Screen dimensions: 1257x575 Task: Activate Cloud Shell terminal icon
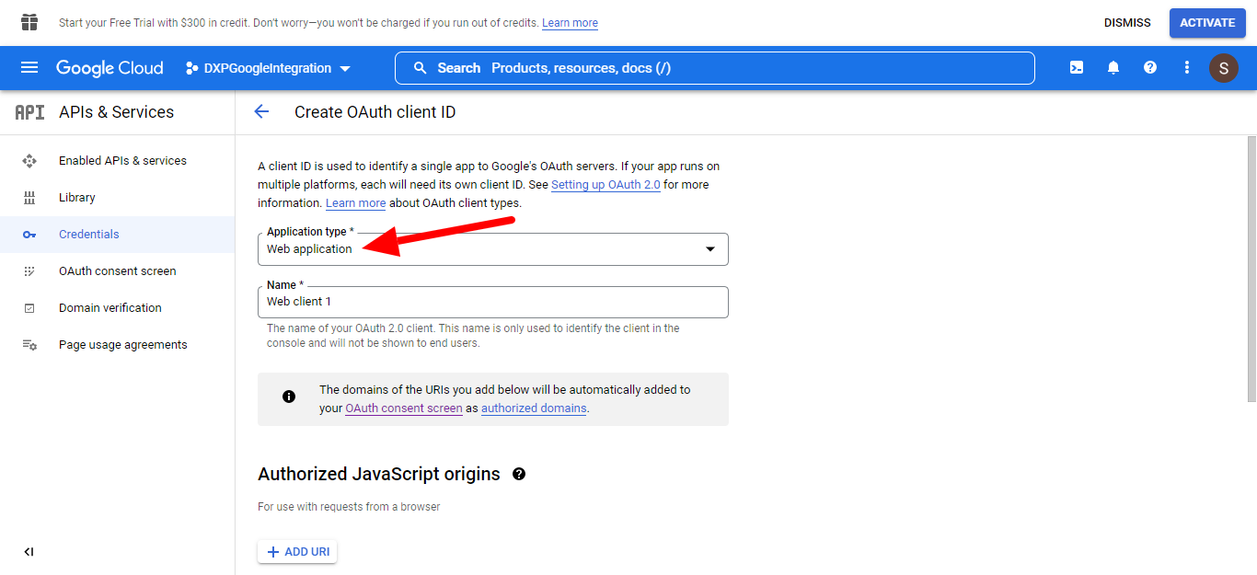(1076, 67)
